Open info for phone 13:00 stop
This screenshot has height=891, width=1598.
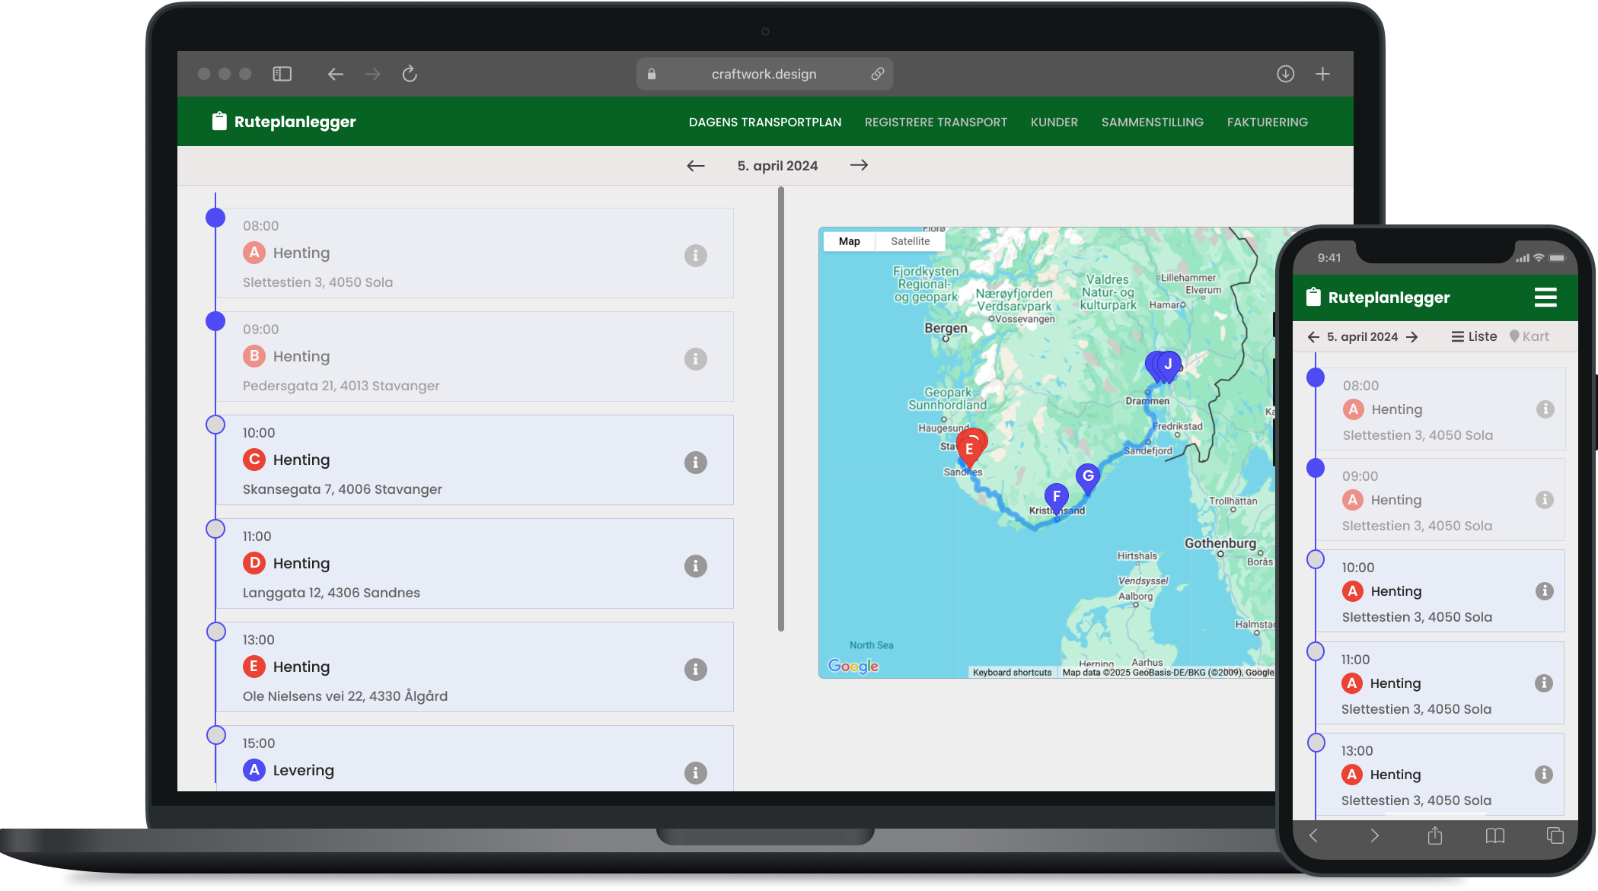pyautogui.click(x=1544, y=775)
